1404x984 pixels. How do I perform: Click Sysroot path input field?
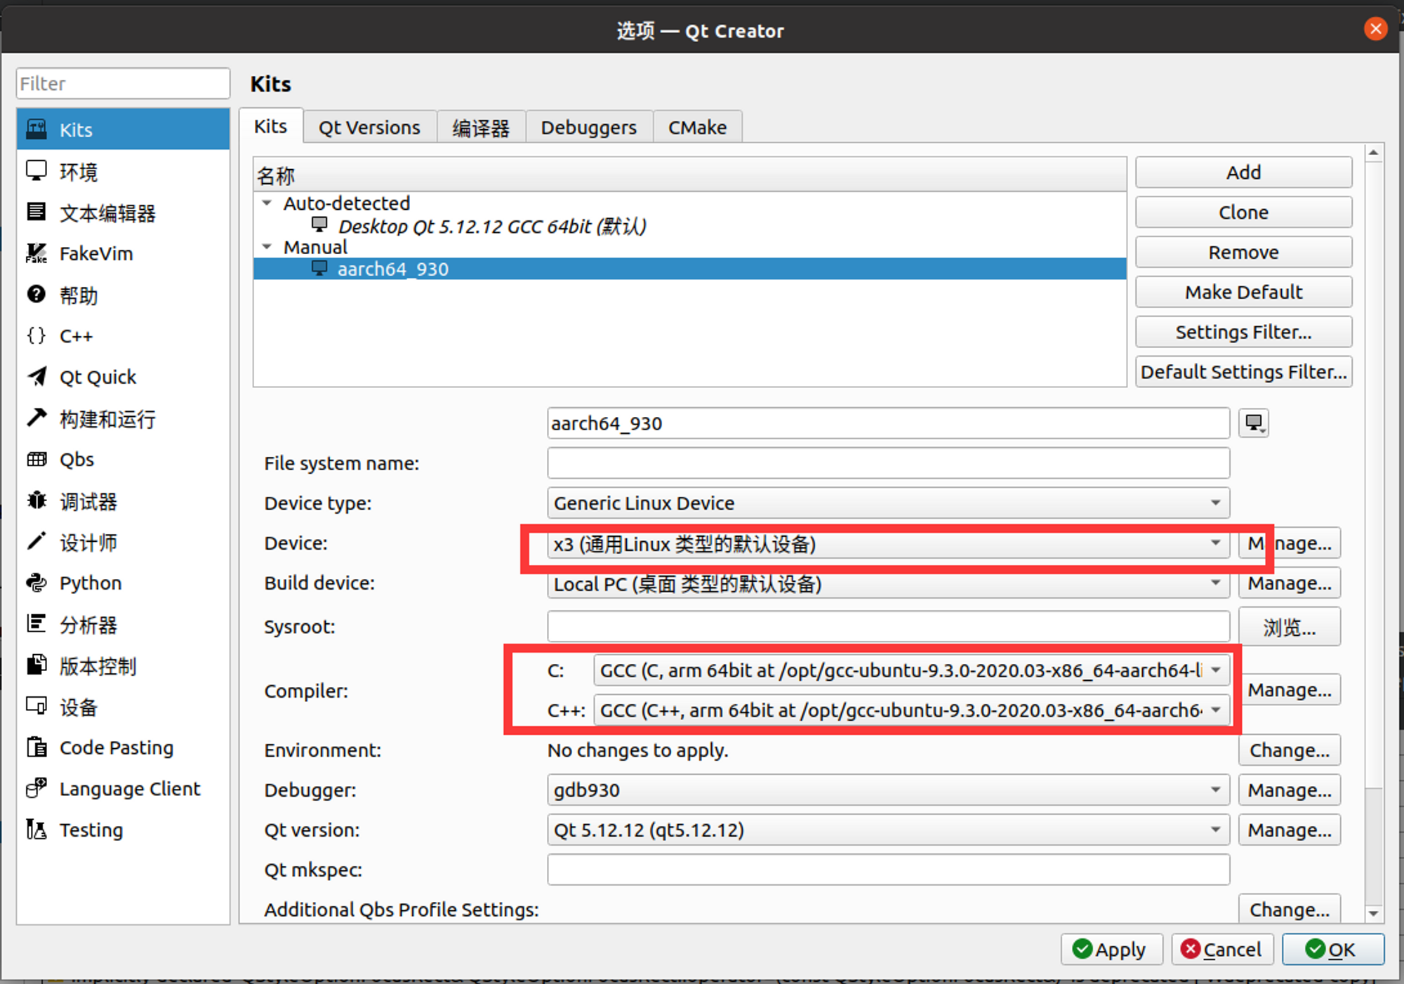[x=888, y=626]
